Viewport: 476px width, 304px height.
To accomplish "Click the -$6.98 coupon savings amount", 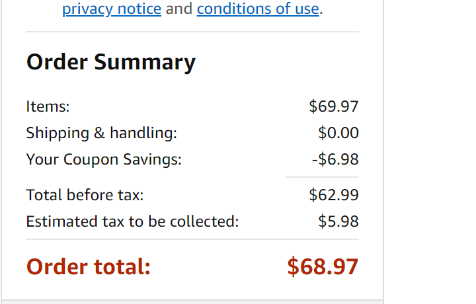I will coord(335,159).
